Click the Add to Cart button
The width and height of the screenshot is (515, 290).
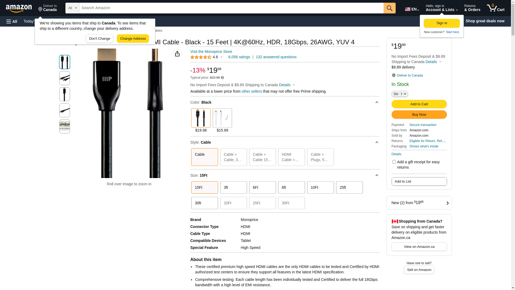[419, 104]
